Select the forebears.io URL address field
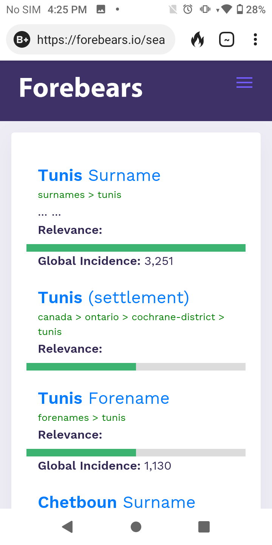 pyautogui.click(x=91, y=39)
